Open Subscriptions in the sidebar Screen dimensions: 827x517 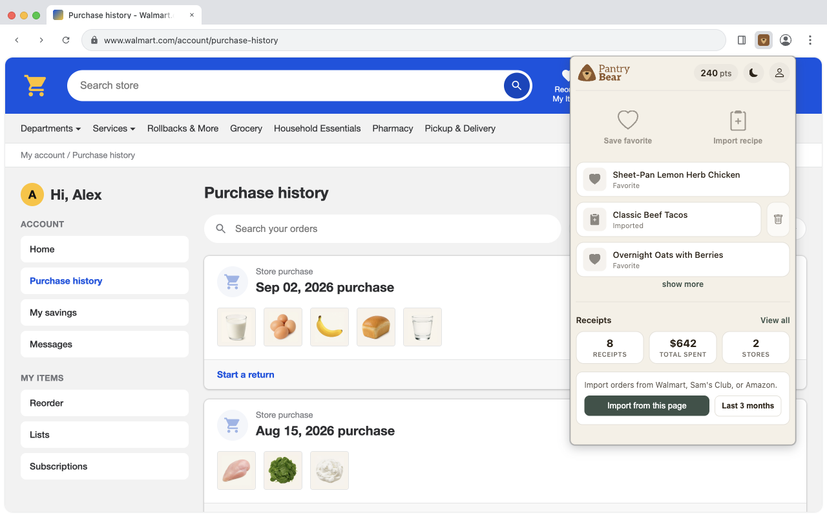pos(105,467)
